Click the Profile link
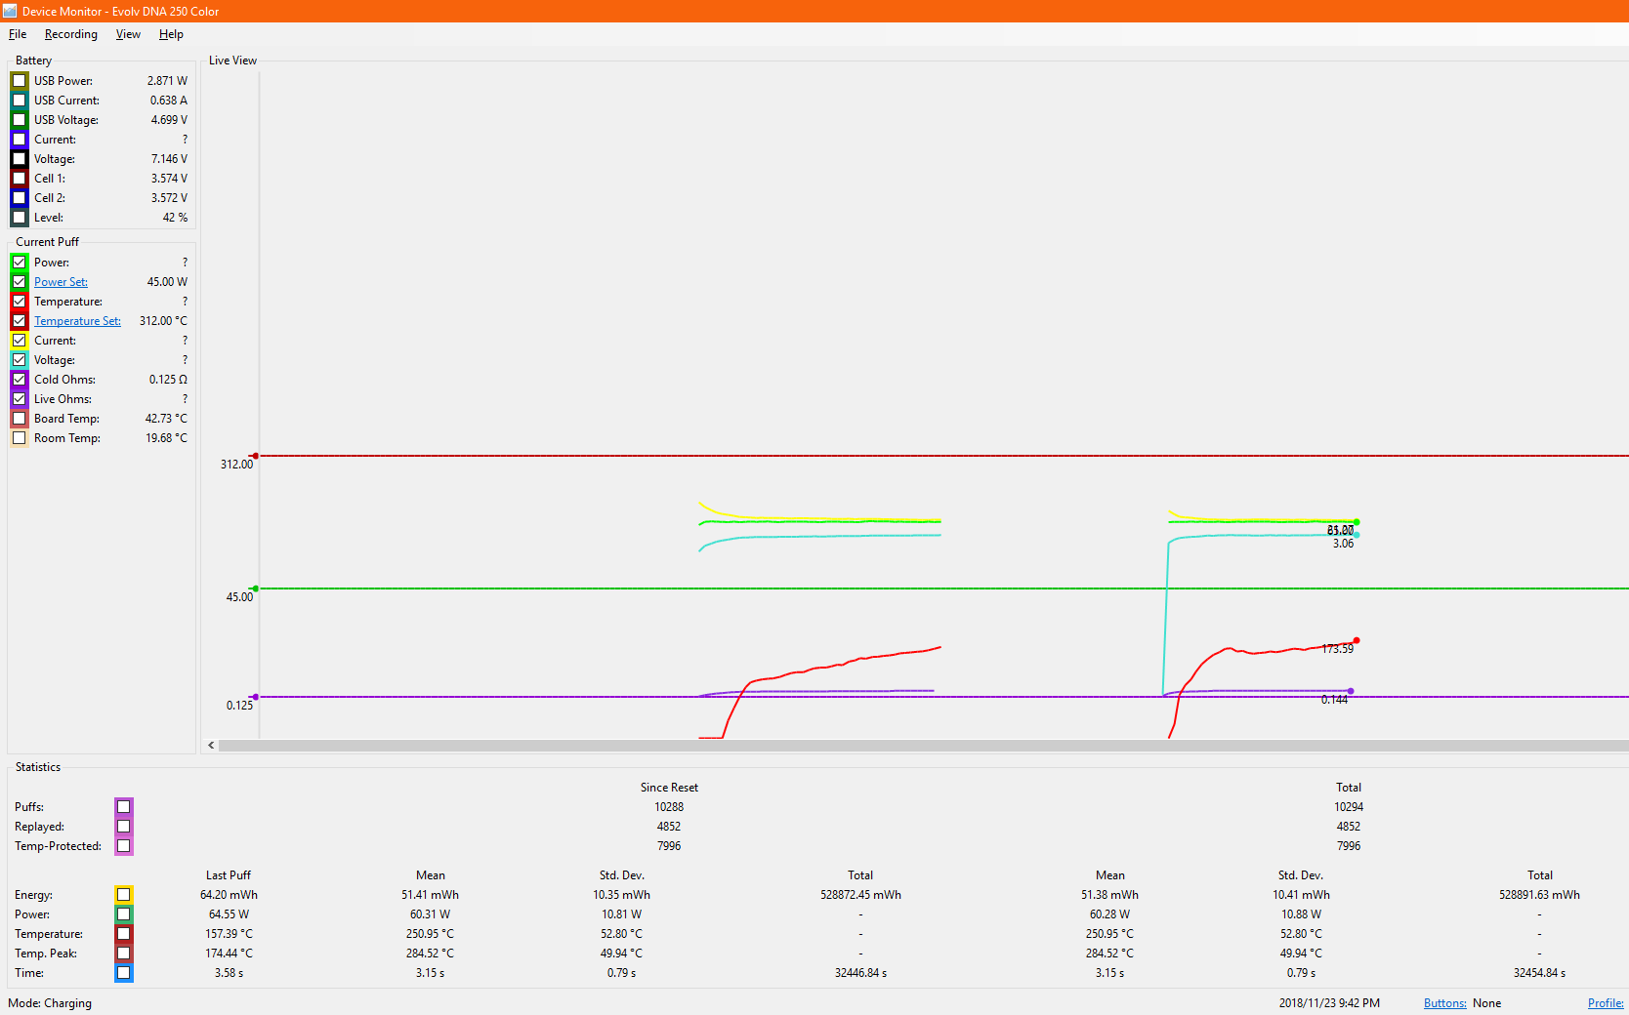 (x=1605, y=1003)
